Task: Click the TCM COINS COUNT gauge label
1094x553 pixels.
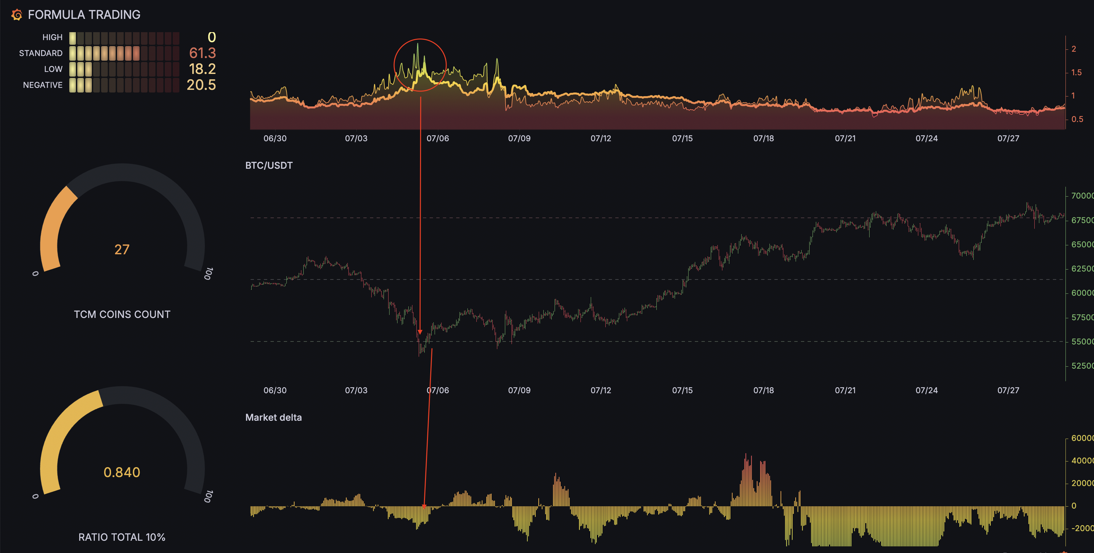Action: coord(122,314)
